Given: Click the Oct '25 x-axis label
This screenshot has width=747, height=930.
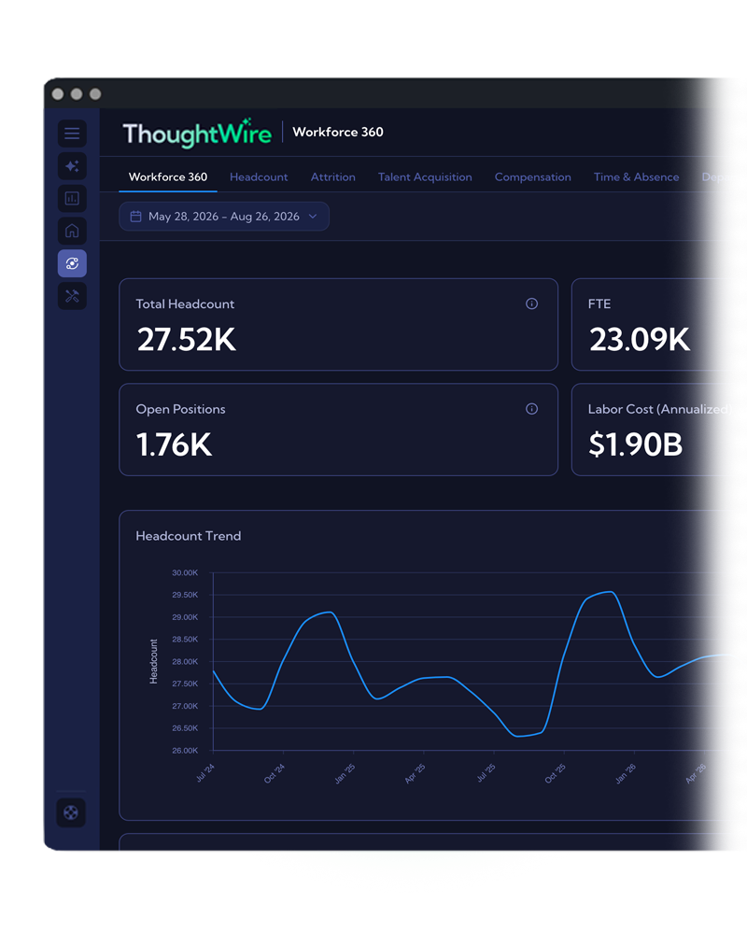Looking at the screenshot, I should point(556,774).
